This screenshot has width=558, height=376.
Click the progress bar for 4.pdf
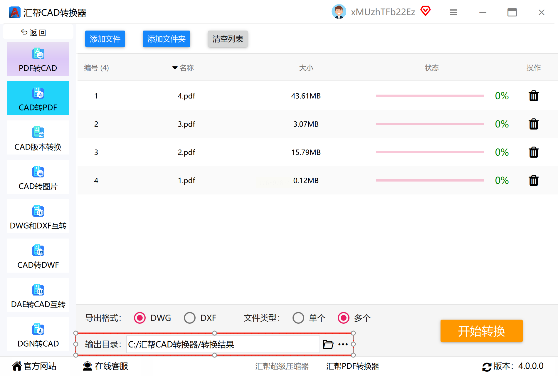pos(430,96)
